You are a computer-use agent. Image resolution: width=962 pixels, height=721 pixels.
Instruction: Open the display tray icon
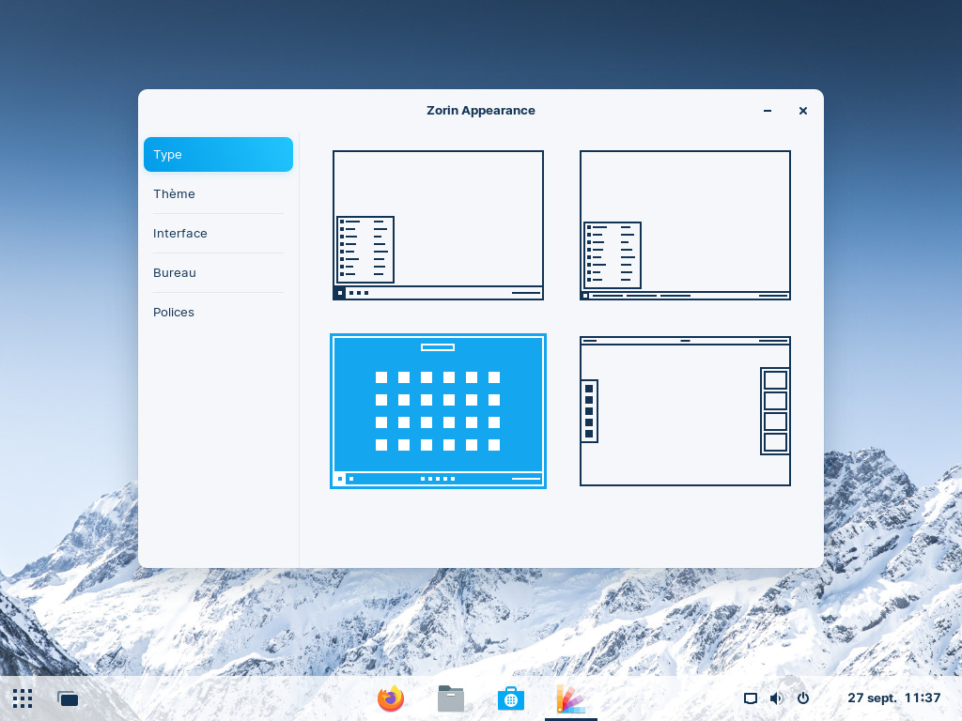[x=751, y=698]
